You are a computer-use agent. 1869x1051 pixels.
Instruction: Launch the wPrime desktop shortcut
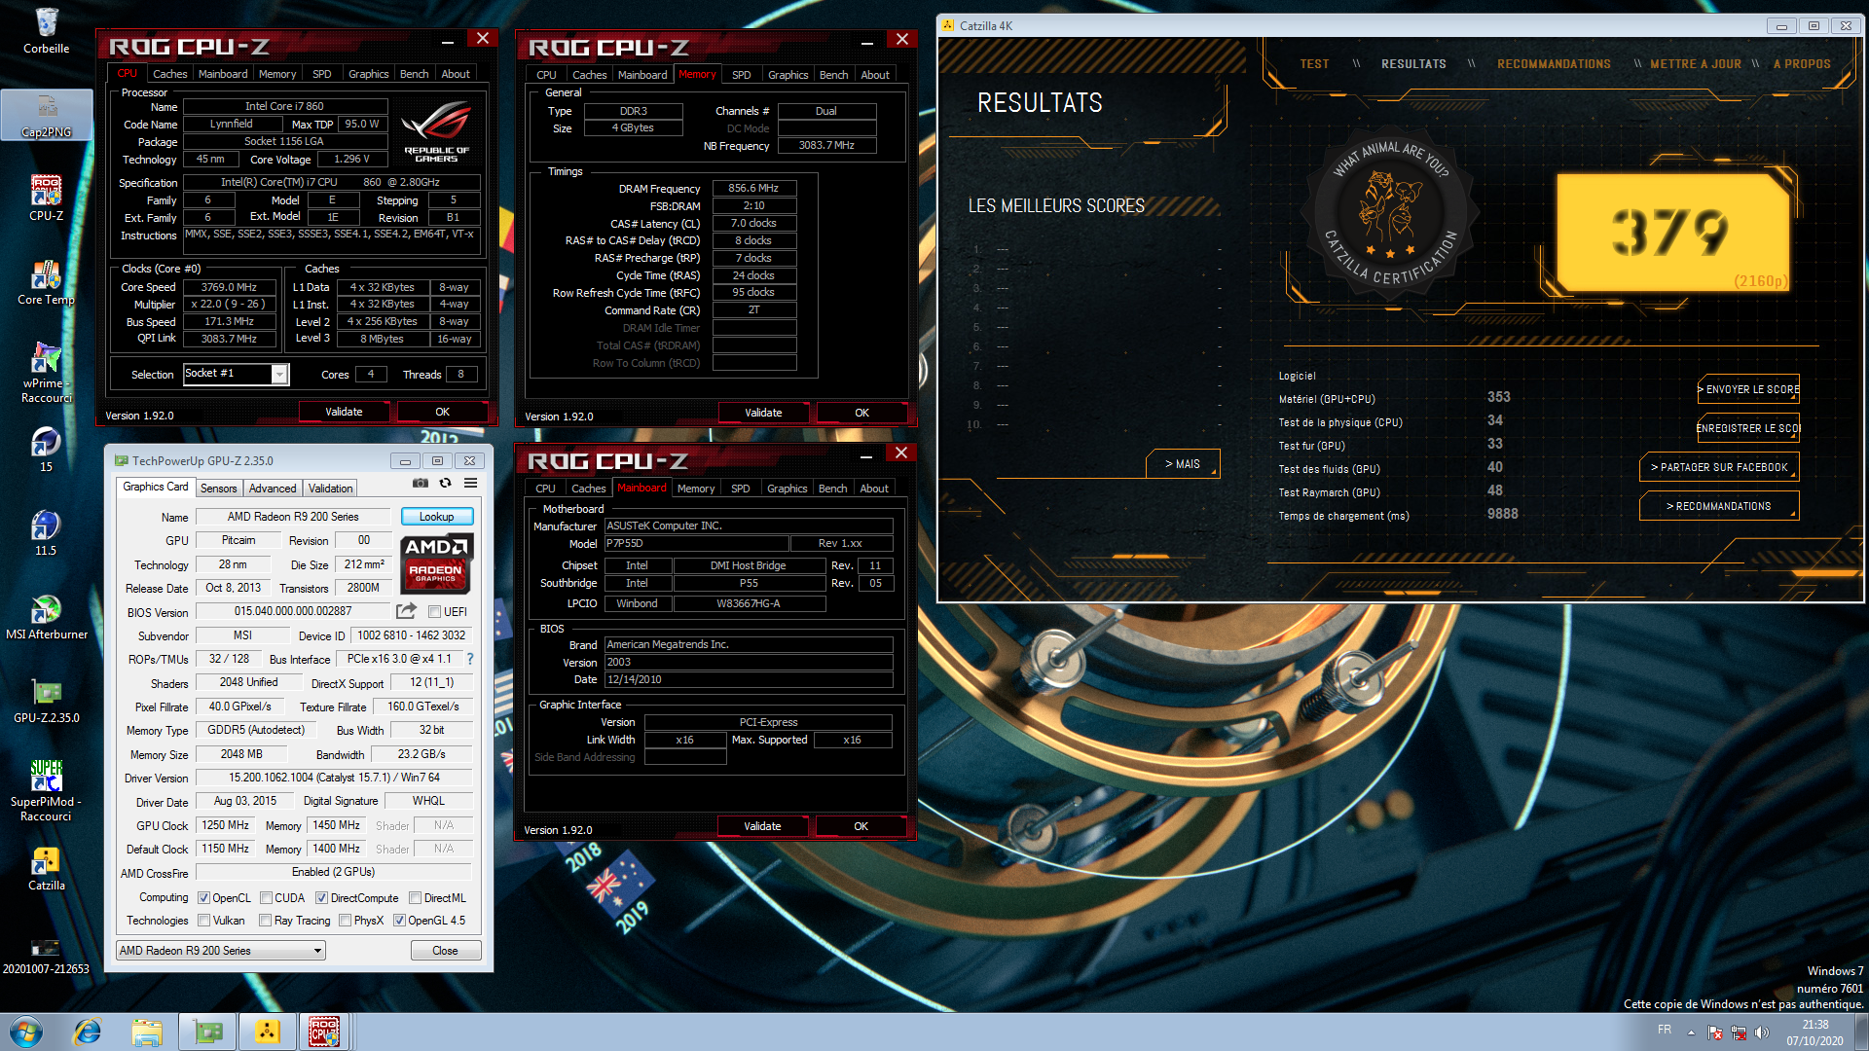[46, 373]
